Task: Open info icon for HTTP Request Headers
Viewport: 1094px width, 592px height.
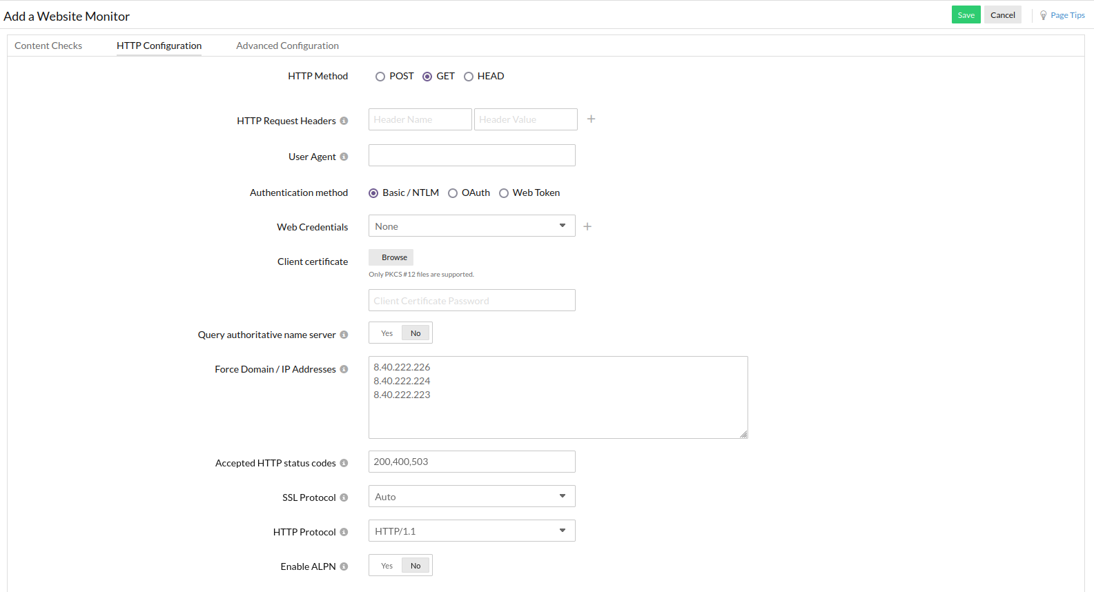Action: coord(344,121)
